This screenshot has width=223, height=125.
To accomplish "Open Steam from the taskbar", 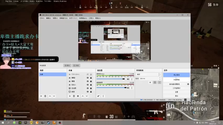I will coord(48,122).
